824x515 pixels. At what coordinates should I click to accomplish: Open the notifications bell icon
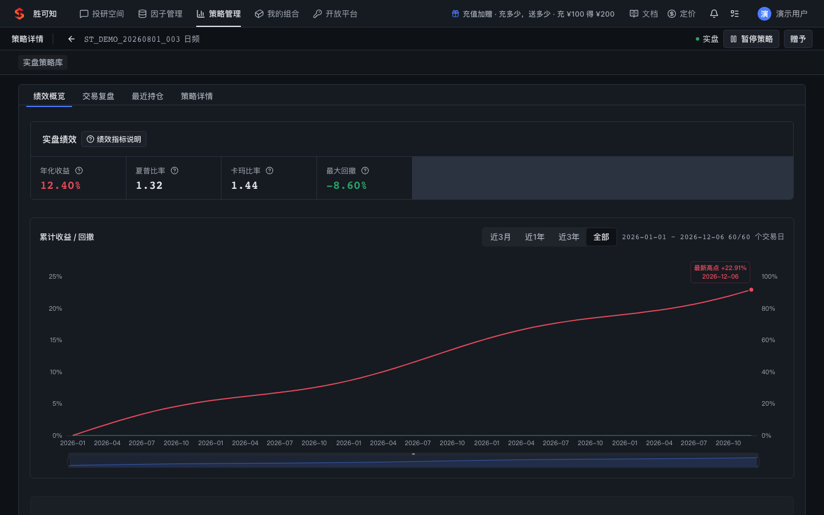pos(714,14)
